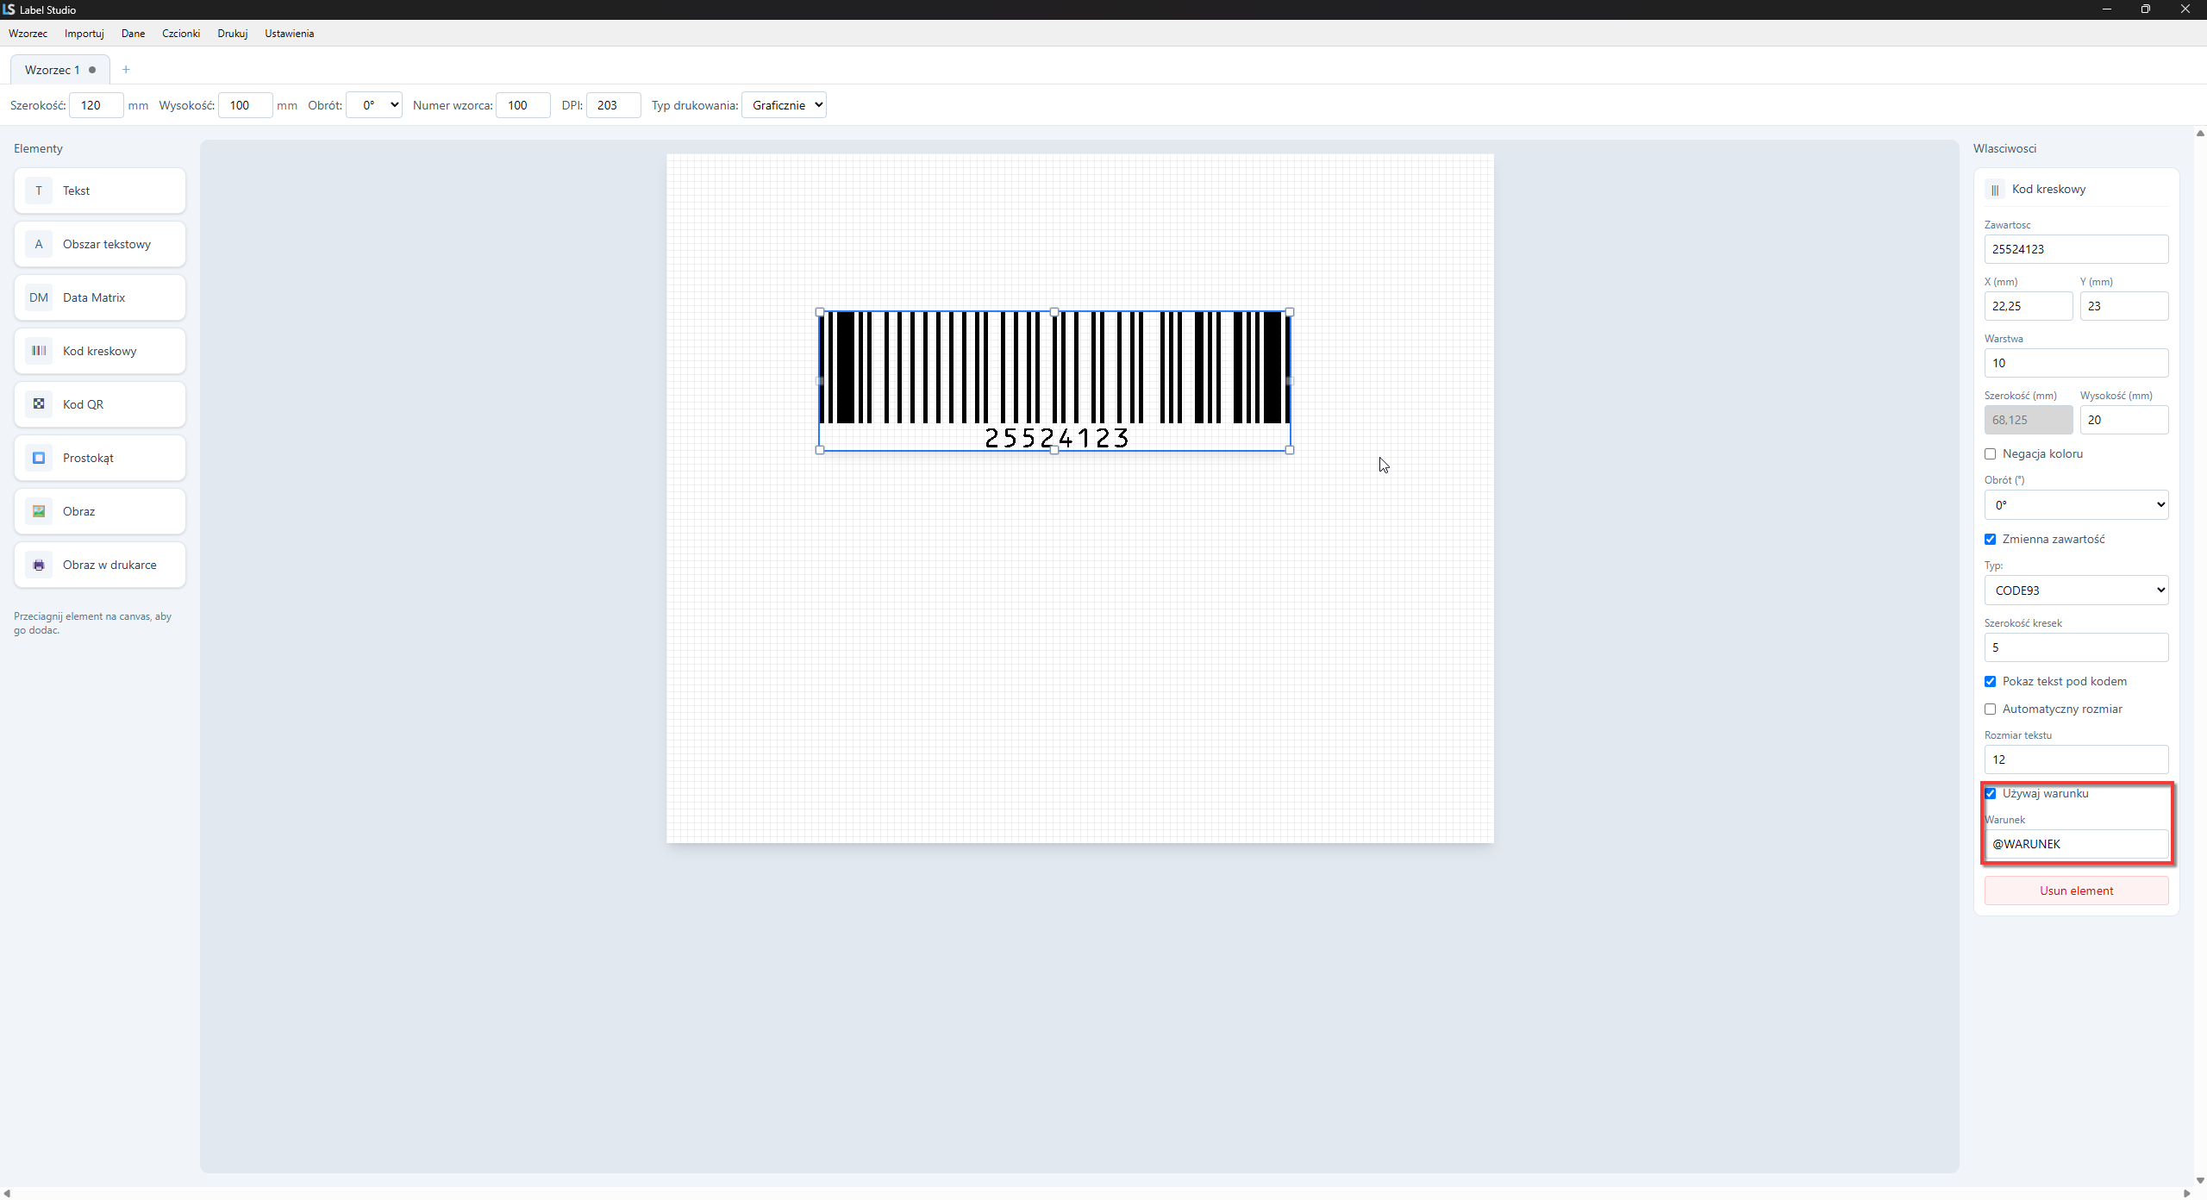Open Typ drukowania Graficznie dropdown

[784, 105]
